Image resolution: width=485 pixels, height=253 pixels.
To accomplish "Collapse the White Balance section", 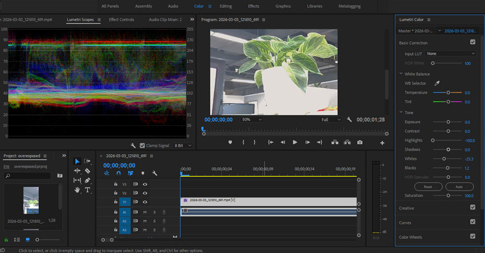I will (x=401, y=74).
